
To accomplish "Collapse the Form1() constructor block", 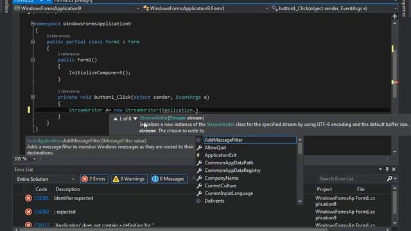I will coord(33,60).
